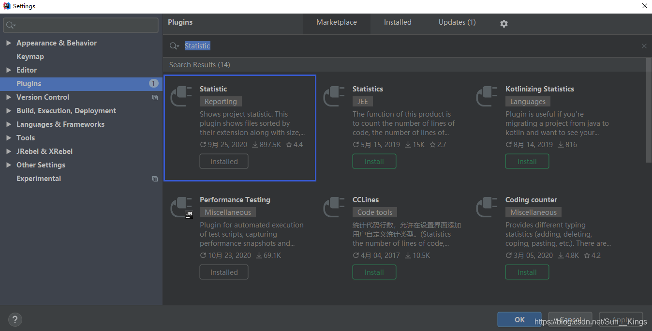The width and height of the screenshot is (652, 331).
Task: Click the Version Control project-level icon
Action: pyautogui.click(x=155, y=97)
